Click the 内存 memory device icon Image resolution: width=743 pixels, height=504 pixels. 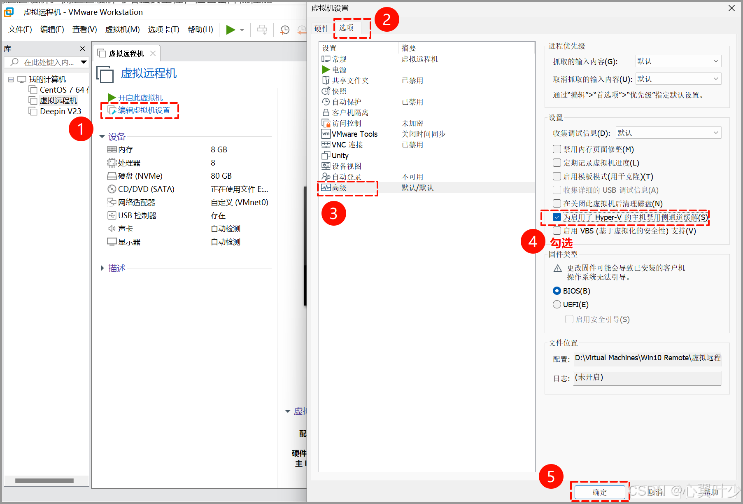click(112, 149)
